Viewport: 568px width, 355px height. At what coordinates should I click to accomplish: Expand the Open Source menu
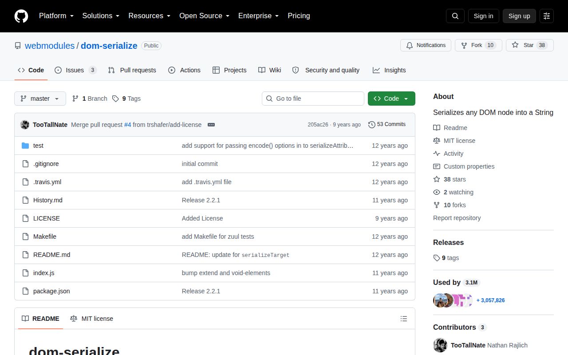pyautogui.click(x=204, y=16)
